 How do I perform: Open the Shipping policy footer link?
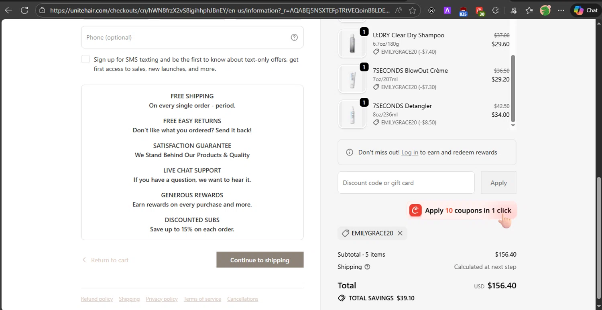[129, 299]
